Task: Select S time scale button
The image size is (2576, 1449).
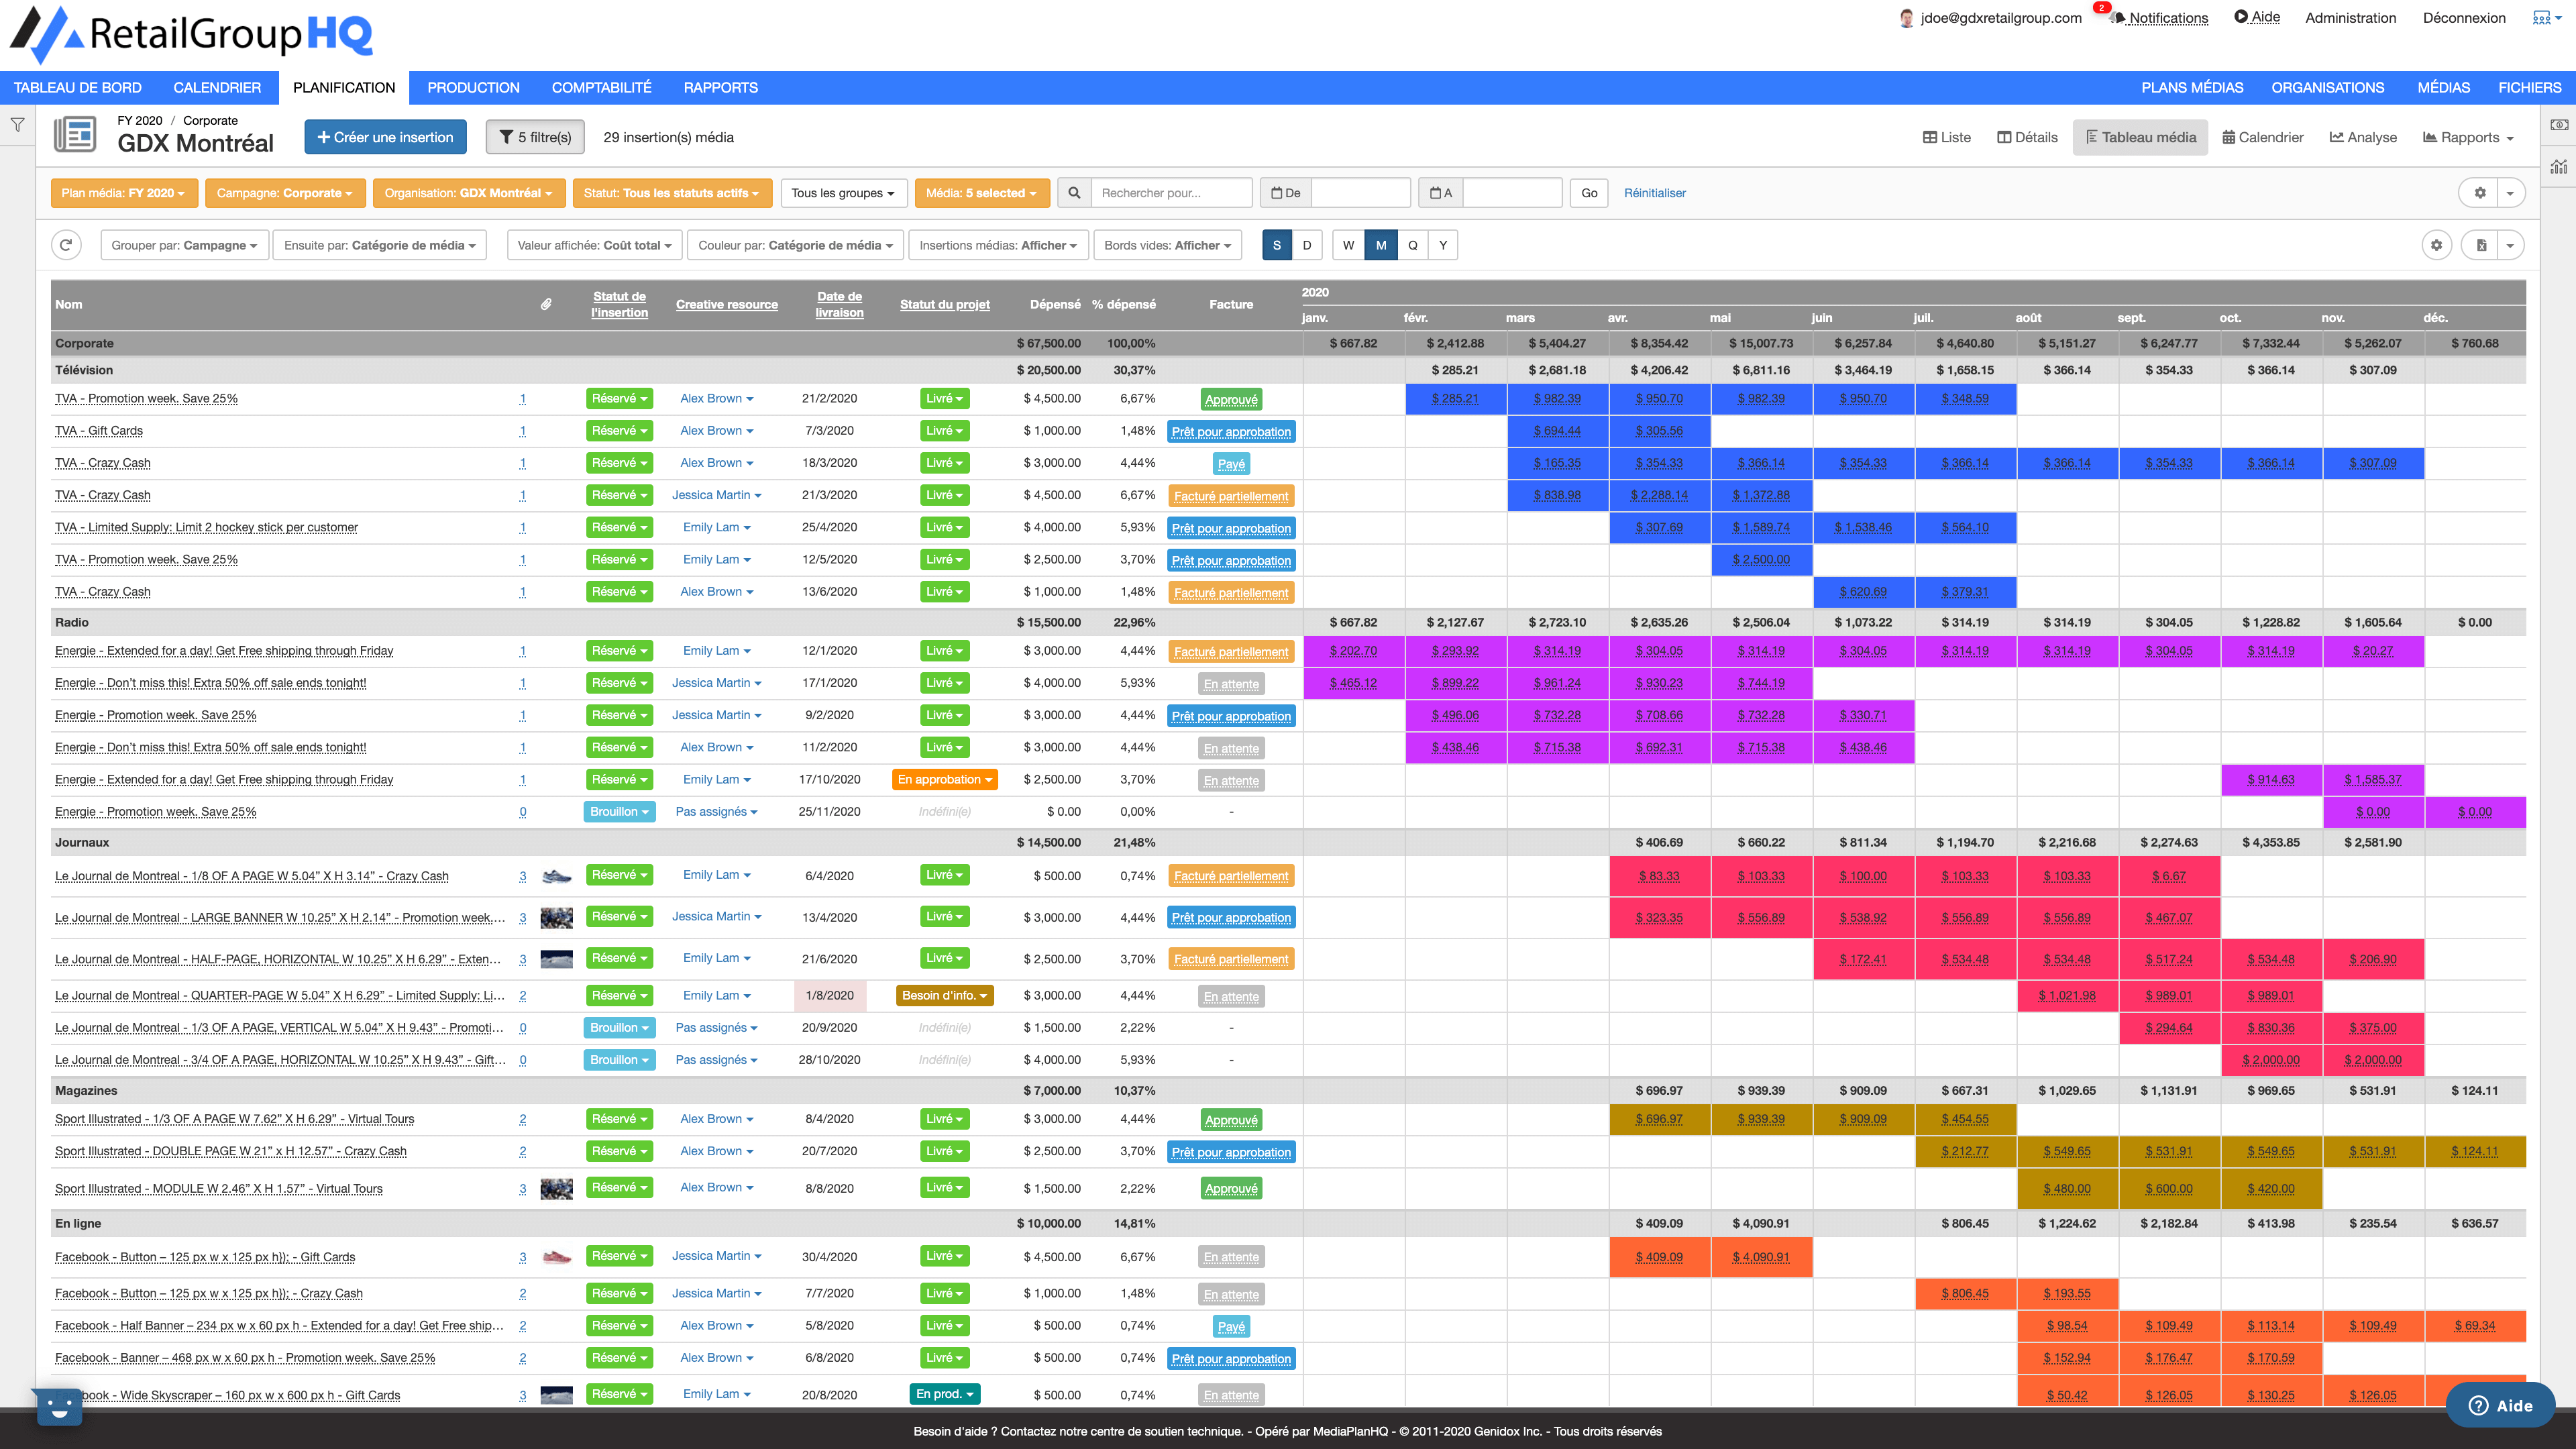Action: 1276,245
